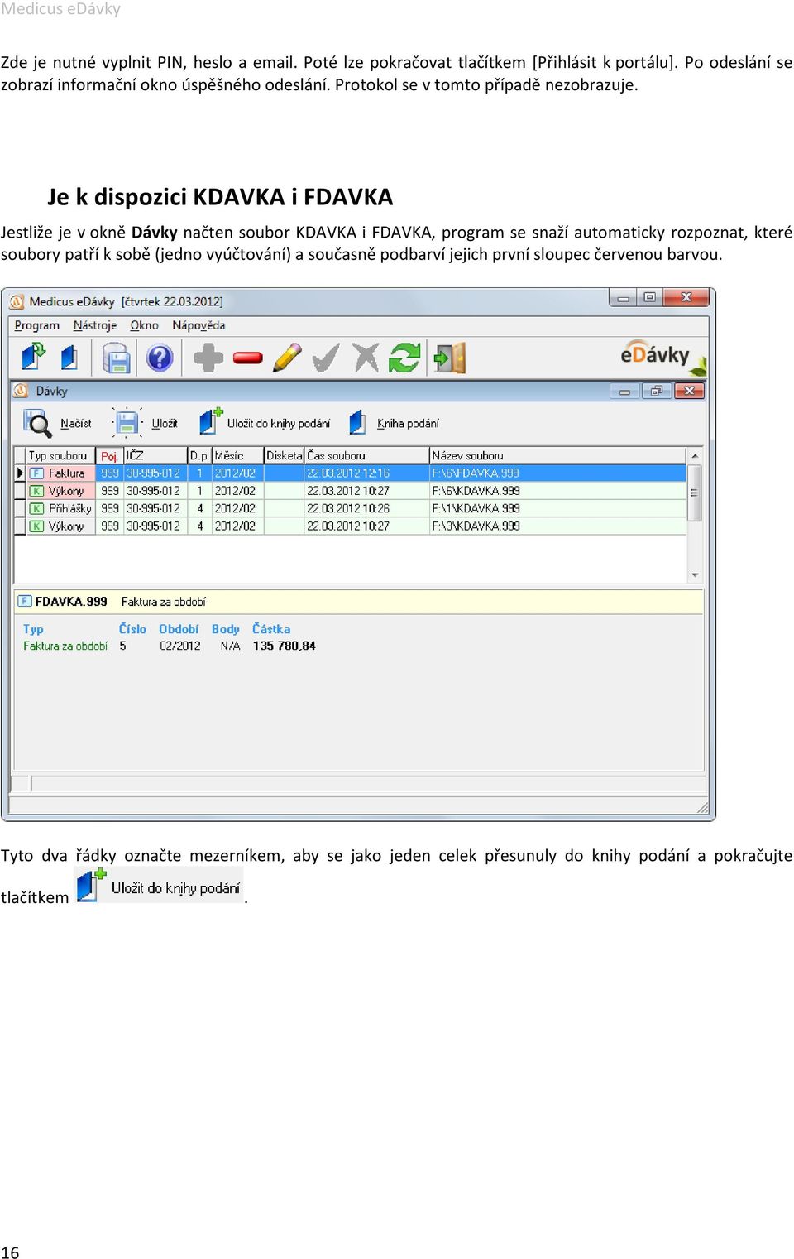Click the Částka heading in the detail pane
Viewport: 794px width, 1259px height.
coord(271,629)
